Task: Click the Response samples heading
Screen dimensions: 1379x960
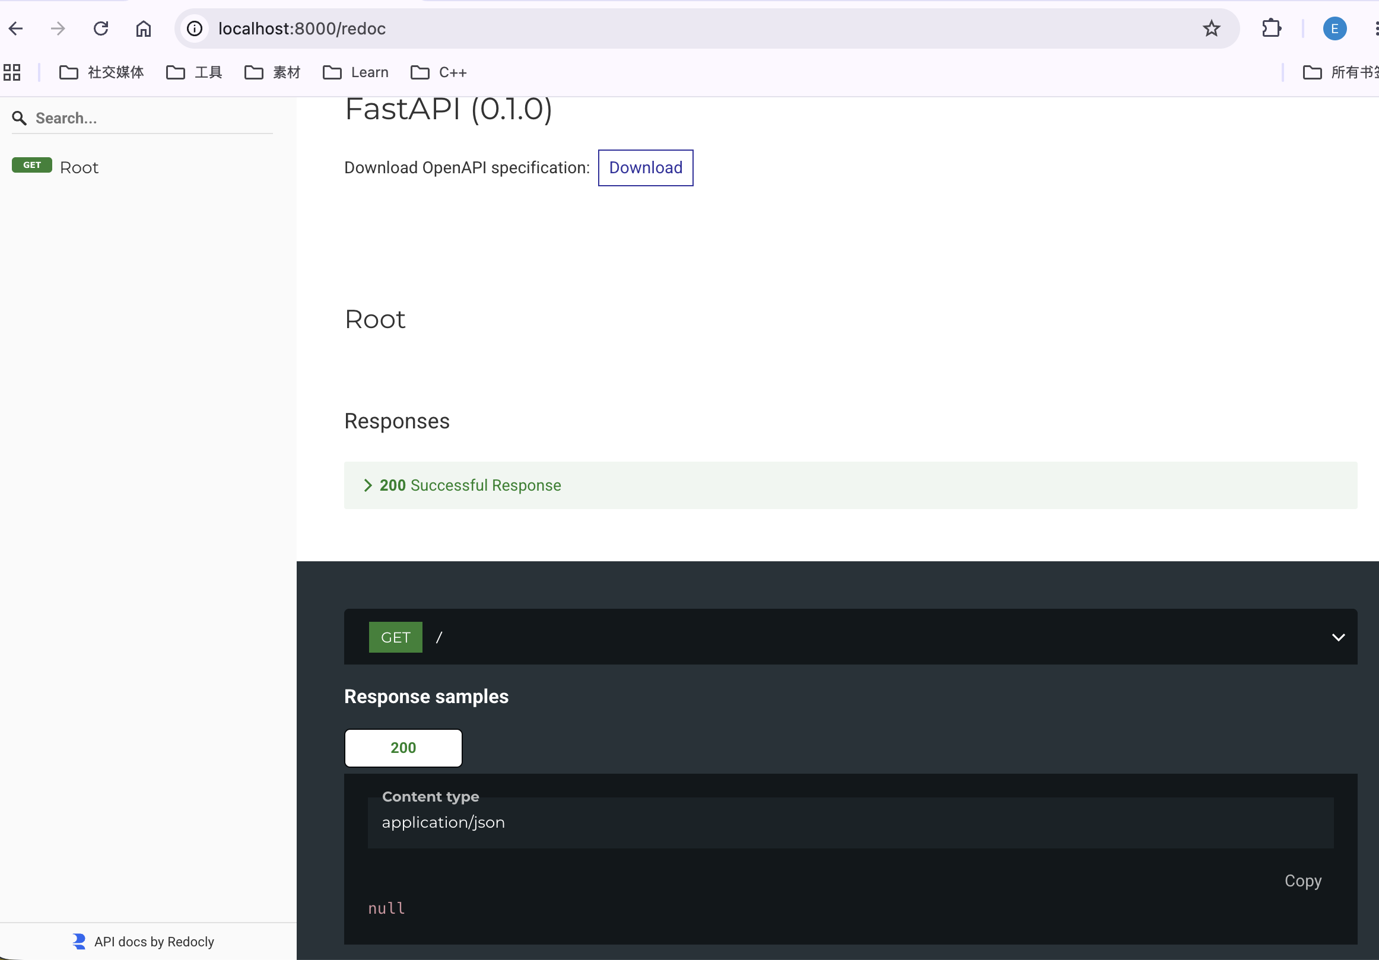Action: coord(427,697)
